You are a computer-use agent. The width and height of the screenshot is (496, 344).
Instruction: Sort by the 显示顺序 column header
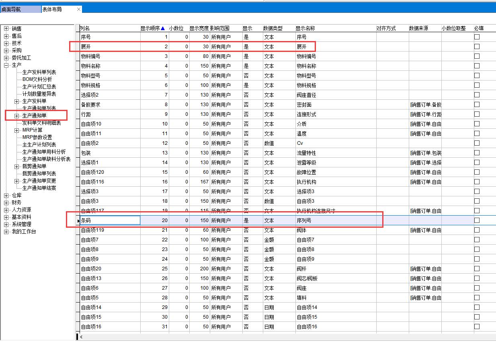152,28
